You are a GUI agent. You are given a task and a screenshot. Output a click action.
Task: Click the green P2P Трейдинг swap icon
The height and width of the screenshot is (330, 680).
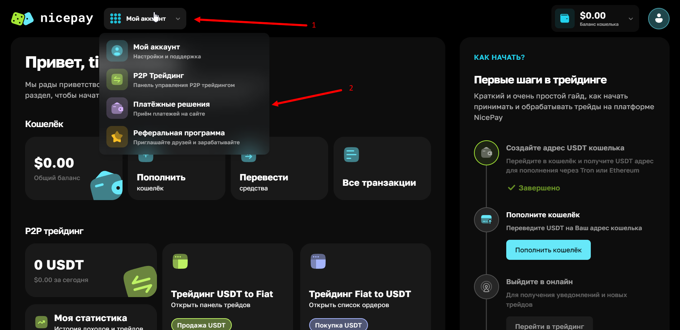pyautogui.click(x=117, y=79)
